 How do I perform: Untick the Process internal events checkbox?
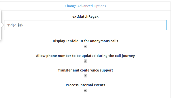pyautogui.click(x=85, y=90)
